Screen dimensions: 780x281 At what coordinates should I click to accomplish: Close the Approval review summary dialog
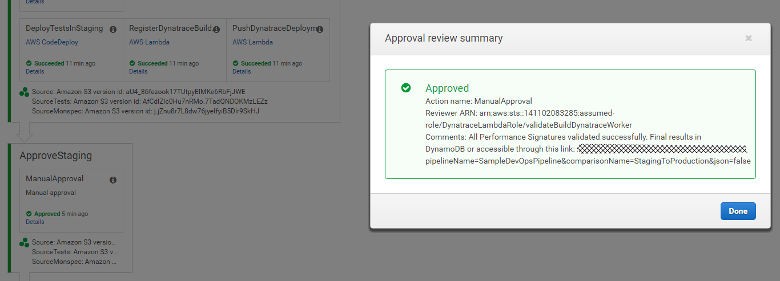(x=748, y=38)
